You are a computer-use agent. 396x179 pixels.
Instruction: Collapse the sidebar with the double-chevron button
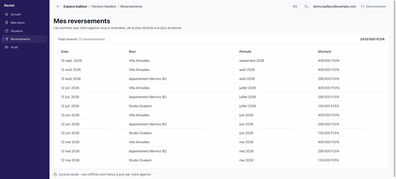(58, 6)
